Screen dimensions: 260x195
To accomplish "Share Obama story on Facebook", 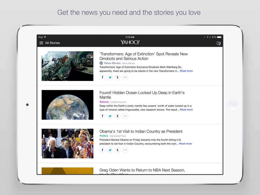I will pos(103,150).
